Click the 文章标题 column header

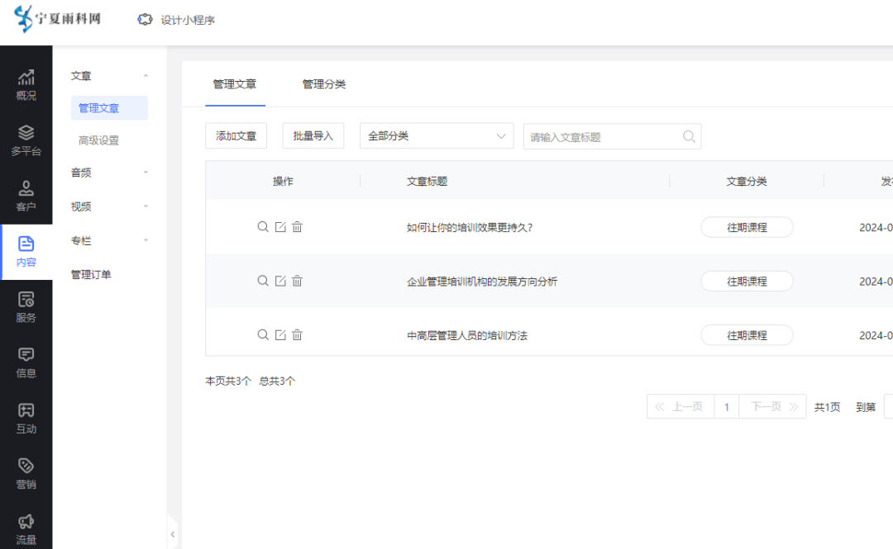(427, 182)
